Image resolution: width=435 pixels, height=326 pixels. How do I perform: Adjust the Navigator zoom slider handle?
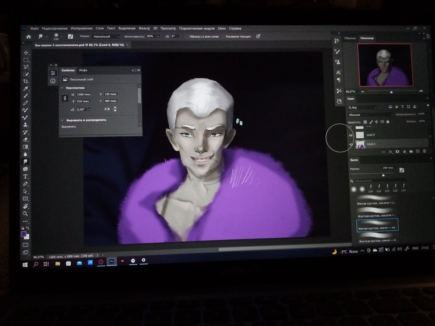[391, 92]
